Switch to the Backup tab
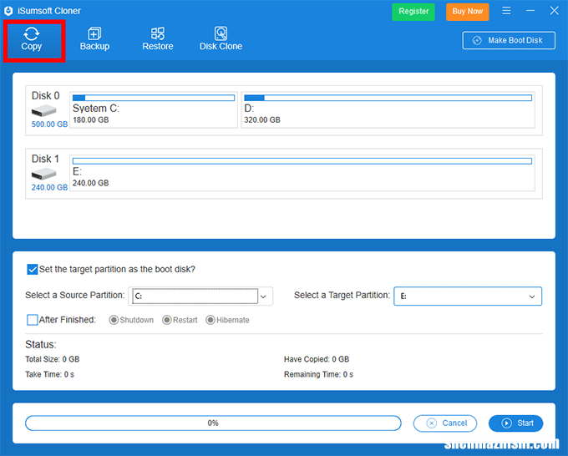The height and width of the screenshot is (456, 568). [x=94, y=39]
